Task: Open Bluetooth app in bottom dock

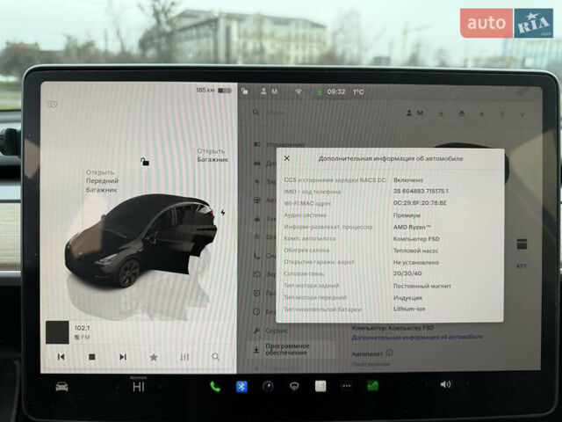Action: (241, 386)
